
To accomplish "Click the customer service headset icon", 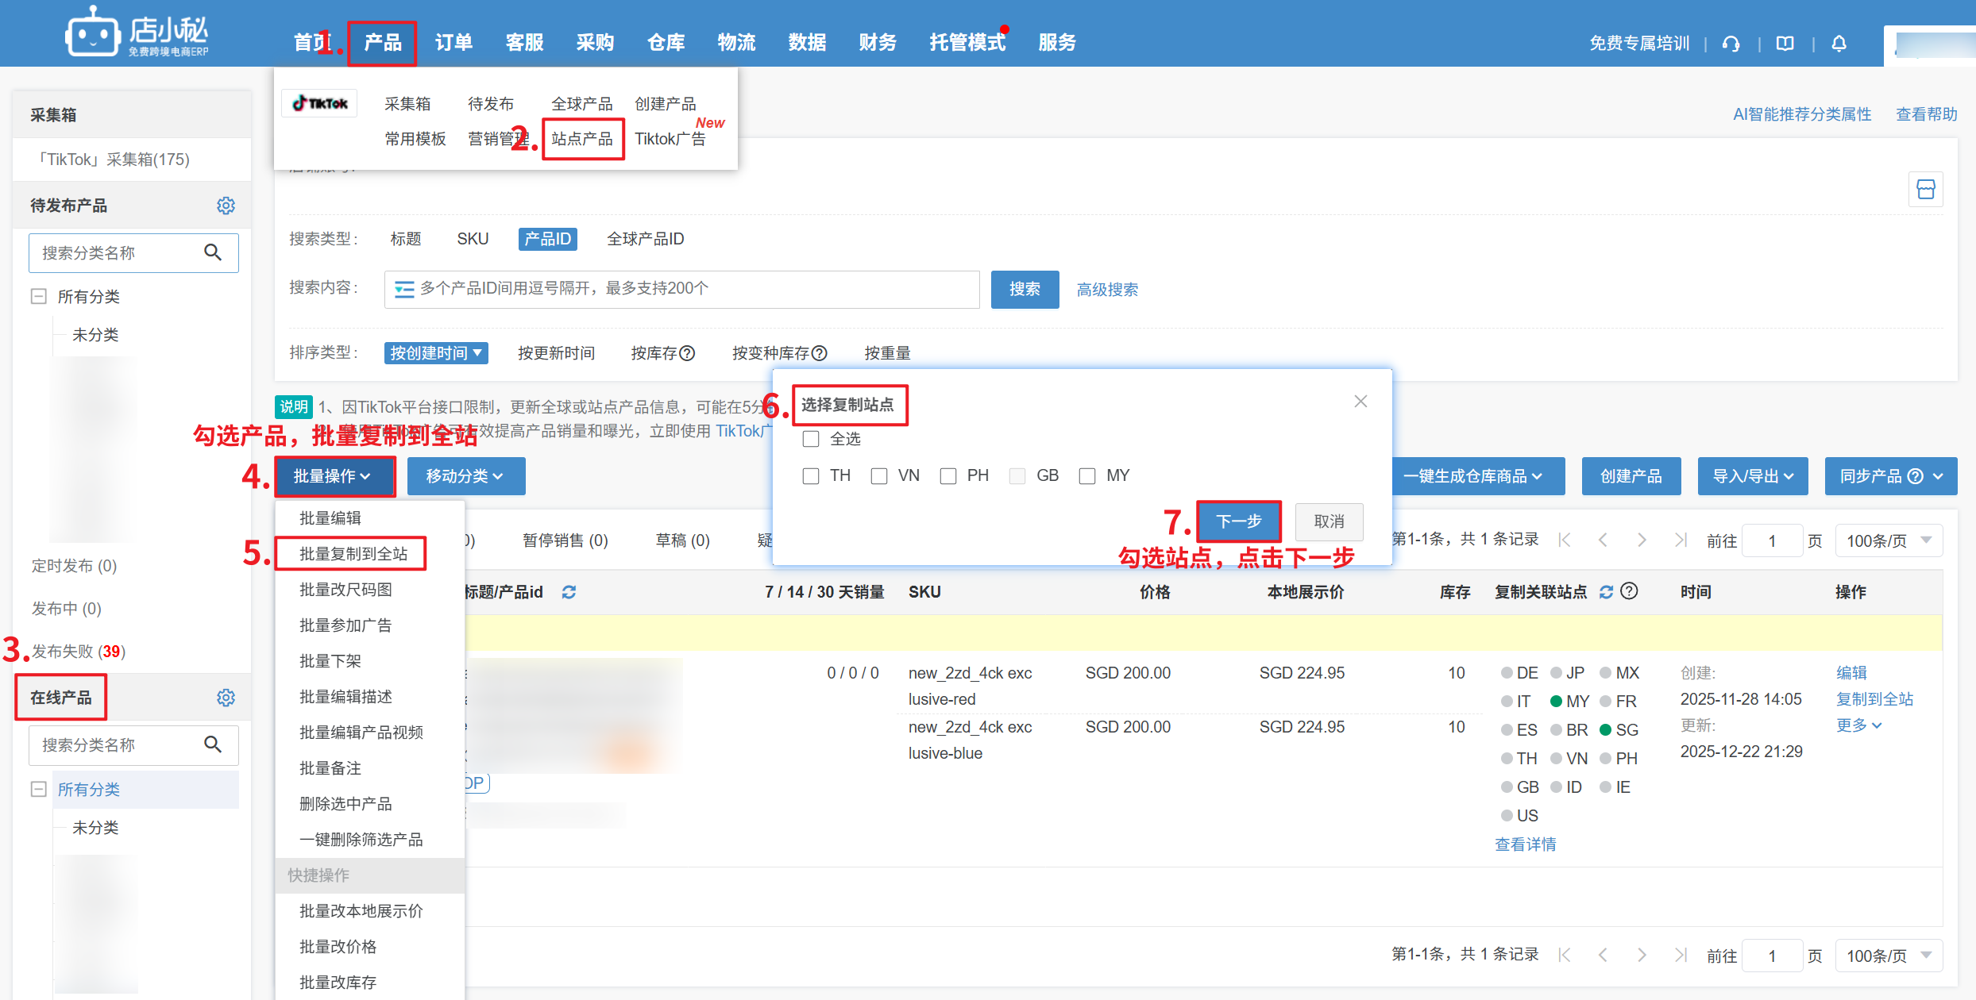I will pyautogui.click(x=1731, y=44).
